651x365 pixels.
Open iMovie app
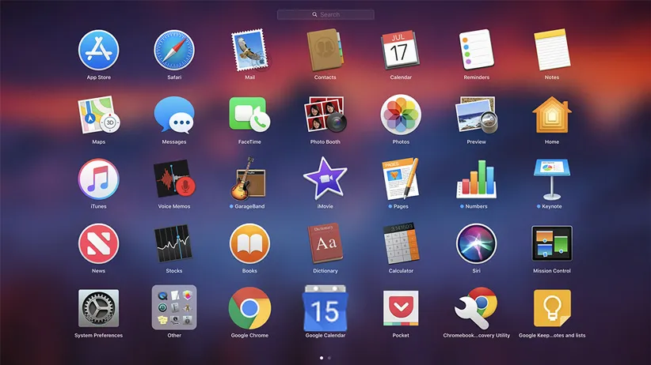(325, 179)
